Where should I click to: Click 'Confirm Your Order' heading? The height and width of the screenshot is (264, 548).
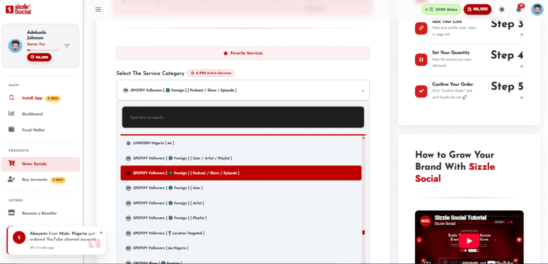[453, 84]
